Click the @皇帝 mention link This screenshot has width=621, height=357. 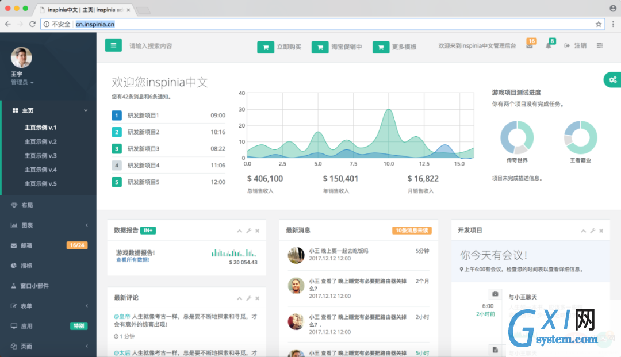[122, 316]
